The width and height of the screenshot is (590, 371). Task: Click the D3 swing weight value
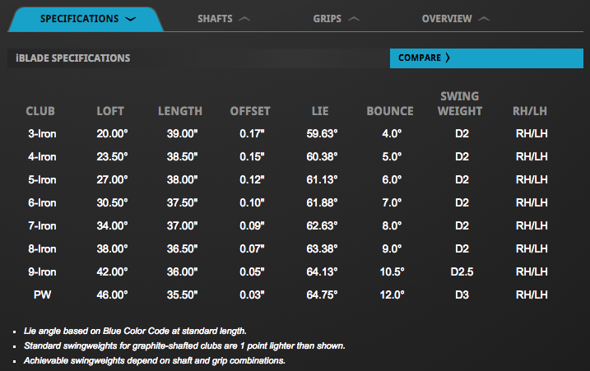point(462,294)
